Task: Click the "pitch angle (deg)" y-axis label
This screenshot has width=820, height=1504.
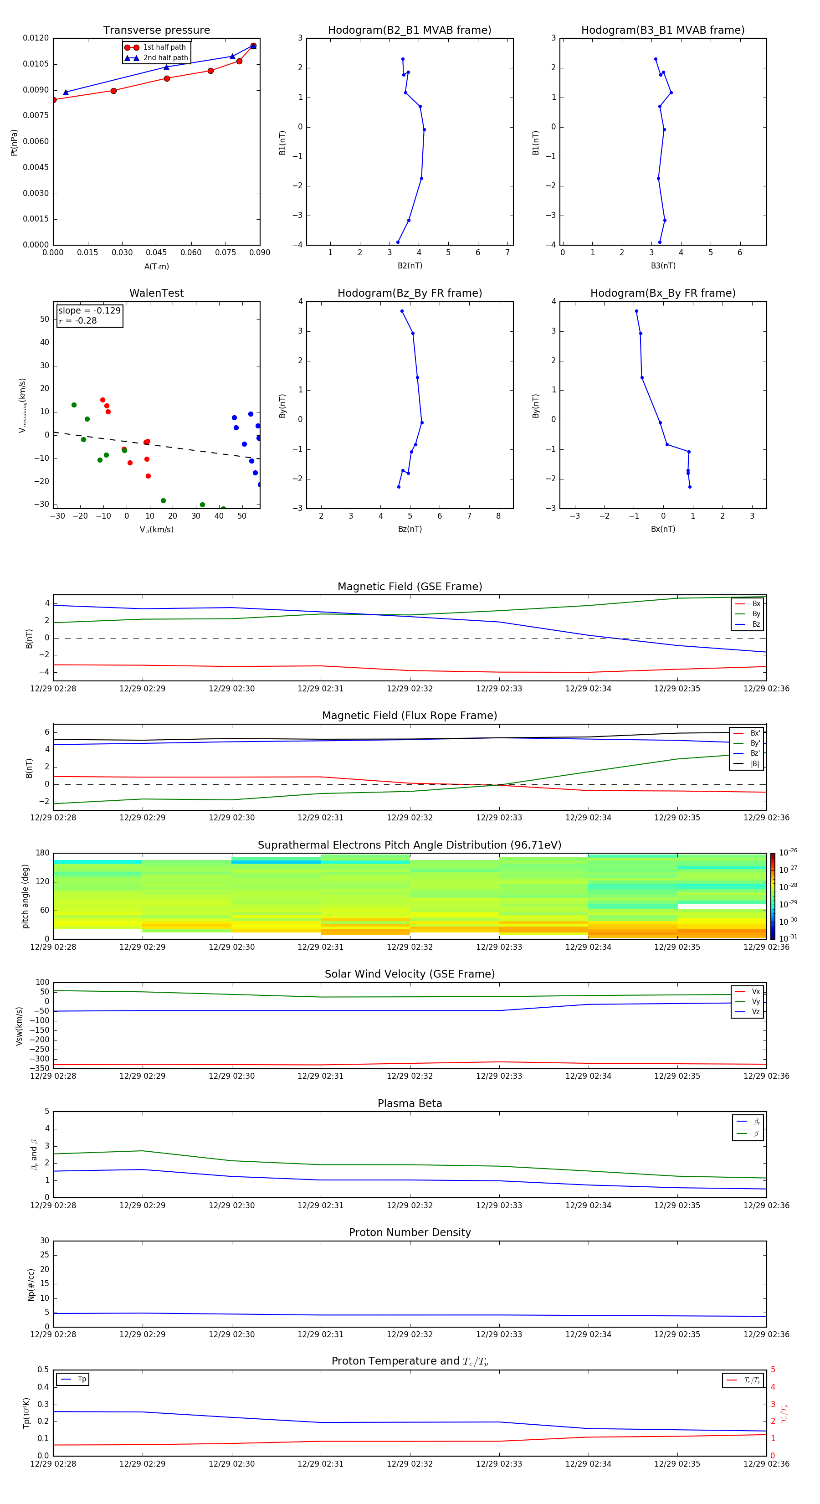Action: pyautogui.click(x=25, y=896)
